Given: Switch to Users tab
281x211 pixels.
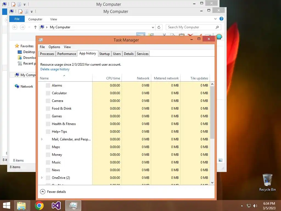Looking at the screenshot, I should pyautogui.click(x=117, y=54).
